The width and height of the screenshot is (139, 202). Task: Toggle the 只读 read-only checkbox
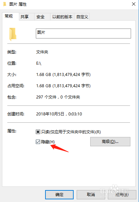click(38, 132)
